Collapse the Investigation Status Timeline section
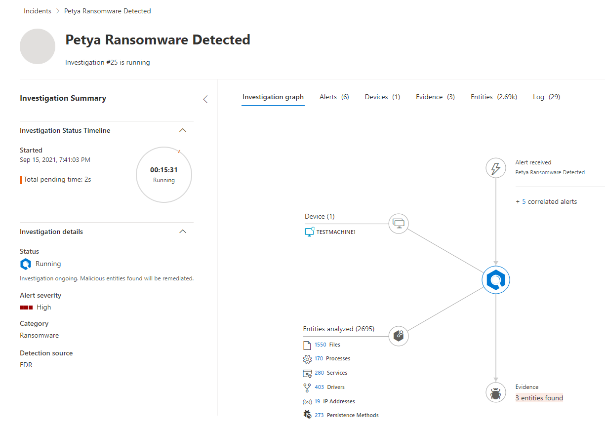Image resolution: width=605 pixels, height=425 pixels. pos(183,130)
